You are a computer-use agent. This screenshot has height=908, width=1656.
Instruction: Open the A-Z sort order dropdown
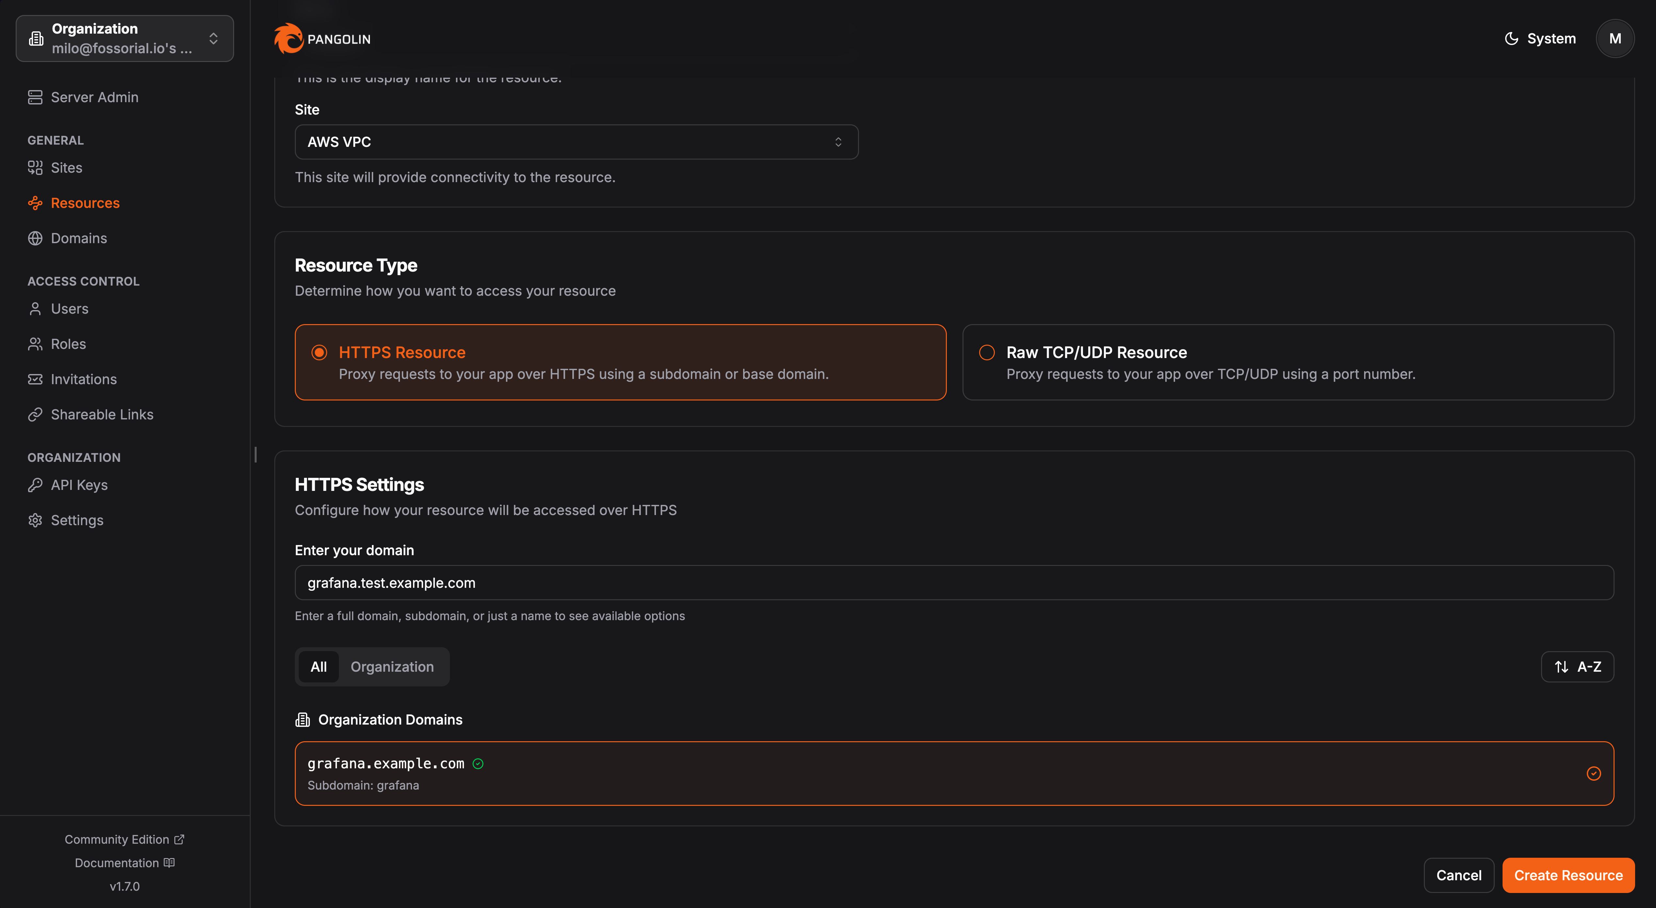tap(1577, 666)
